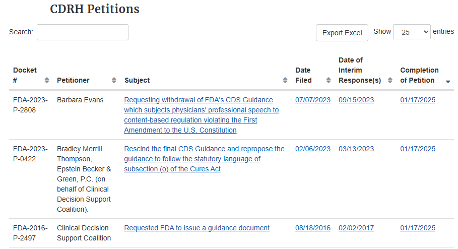Open the 02/06/2023 date filed link

point(313,149)
